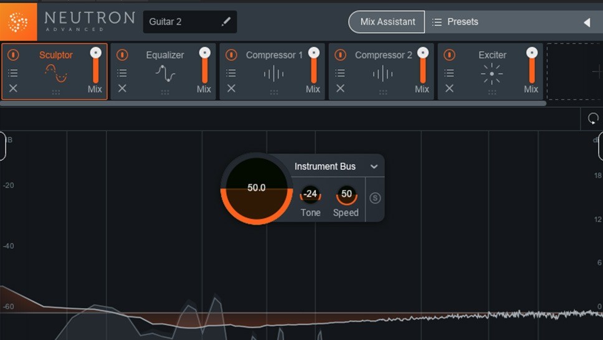603x340 pixels.
Task: Click the Sculptor amount dial showing 50.0
Action: tap(257, 189)
